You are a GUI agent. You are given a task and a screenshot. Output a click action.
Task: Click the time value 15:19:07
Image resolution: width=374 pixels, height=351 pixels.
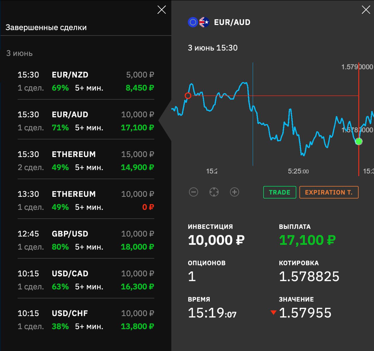tap(212, 313)
